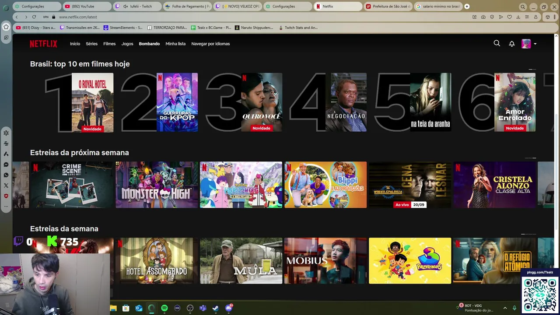The height and width of the screenshot is (315, 560).
Task: Reload the Netflix page
Action: (34, 17)
